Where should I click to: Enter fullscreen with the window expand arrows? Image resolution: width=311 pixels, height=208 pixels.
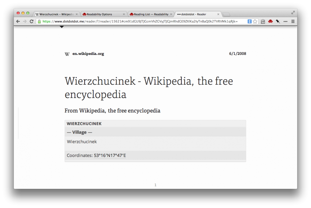click(x=293, y=12)
